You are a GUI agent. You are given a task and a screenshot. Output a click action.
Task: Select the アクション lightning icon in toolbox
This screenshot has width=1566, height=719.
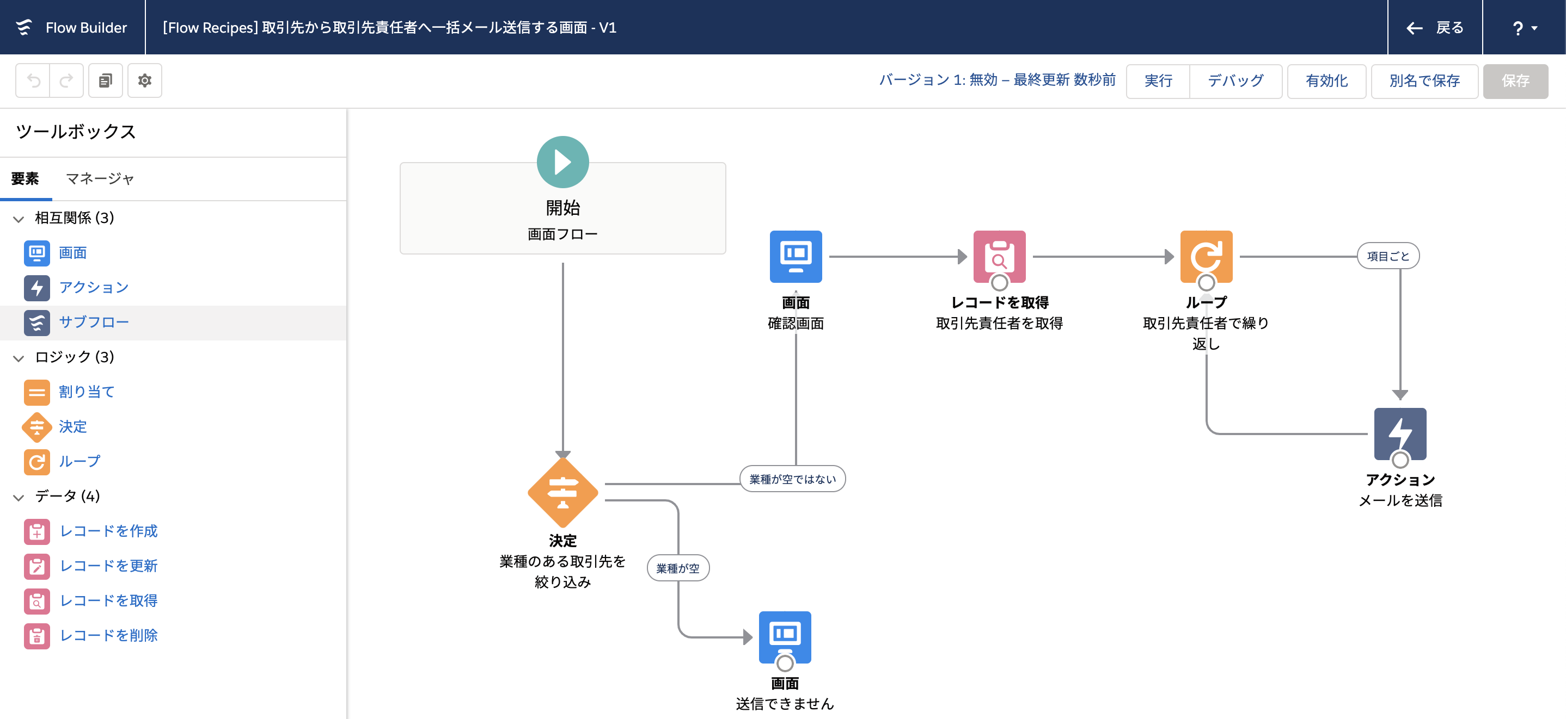tap(36, 287)
